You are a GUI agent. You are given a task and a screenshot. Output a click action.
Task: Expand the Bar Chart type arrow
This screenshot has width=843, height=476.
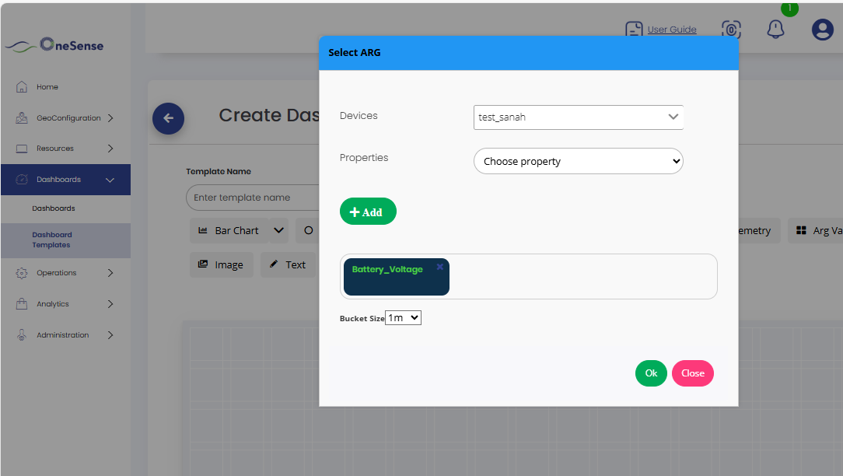[x=279, y=230]
